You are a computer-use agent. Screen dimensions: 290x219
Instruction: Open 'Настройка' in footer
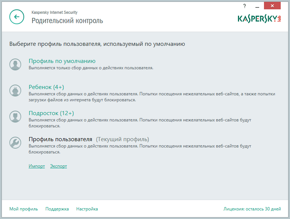(87, 209)
